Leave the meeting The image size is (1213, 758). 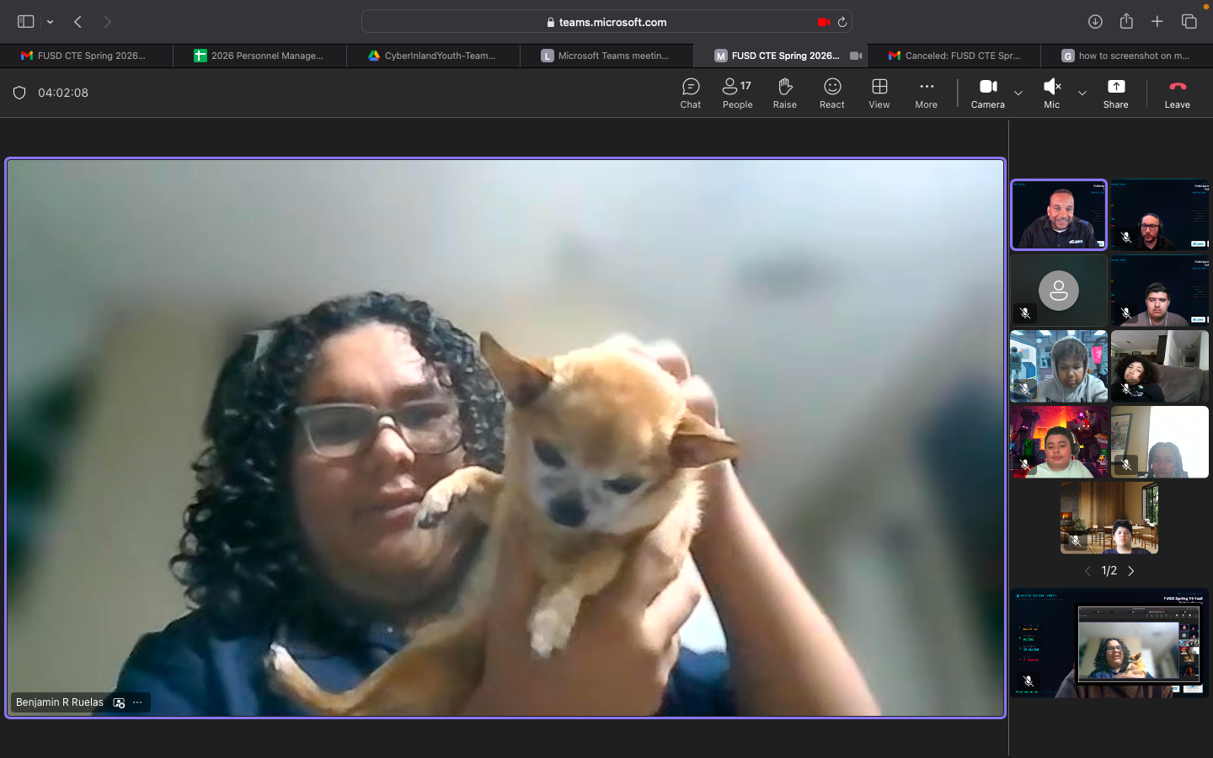[1177, 93]
